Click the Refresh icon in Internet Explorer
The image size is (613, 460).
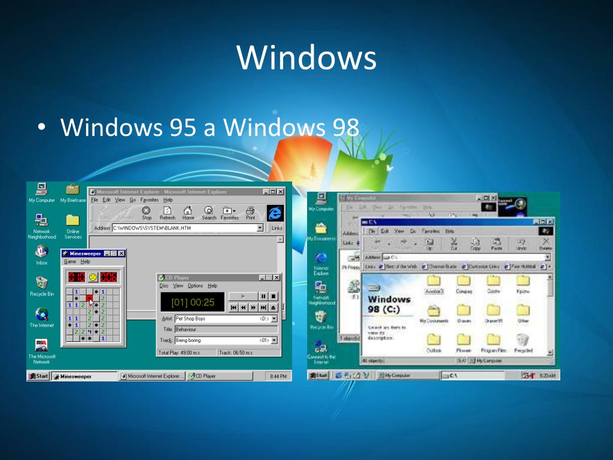coord(168,213)
